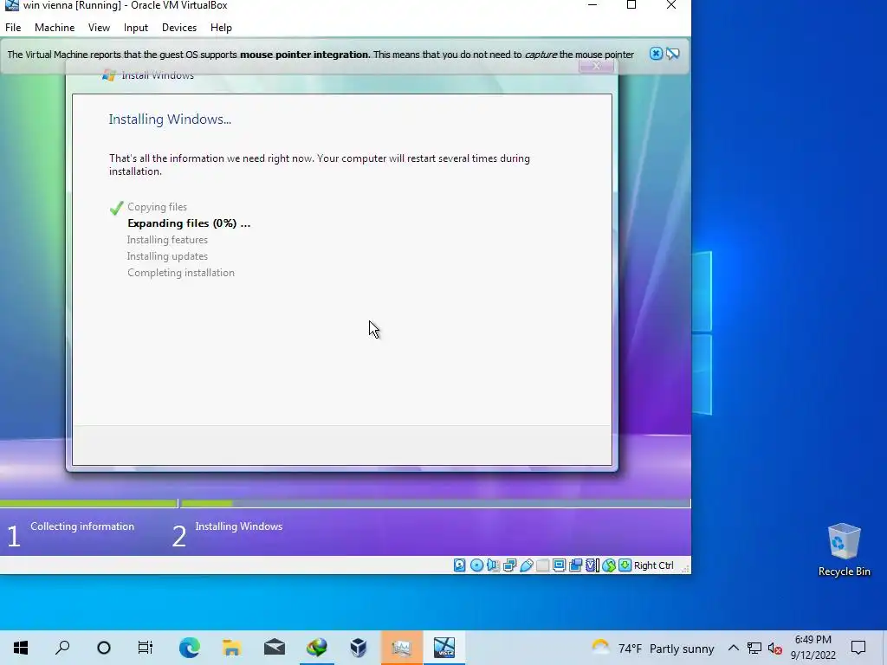Maximize the VirtualBox VM window

(x=631, y=6)
